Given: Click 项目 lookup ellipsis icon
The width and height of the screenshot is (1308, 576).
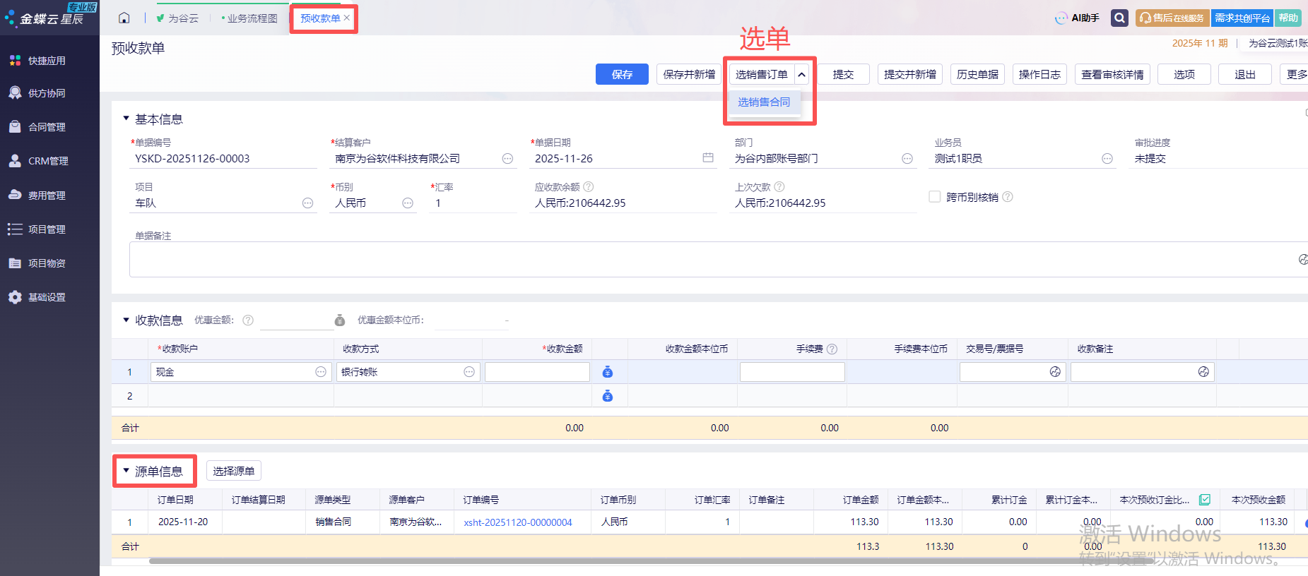Looking at the screenshot, I should click(307, 203).
